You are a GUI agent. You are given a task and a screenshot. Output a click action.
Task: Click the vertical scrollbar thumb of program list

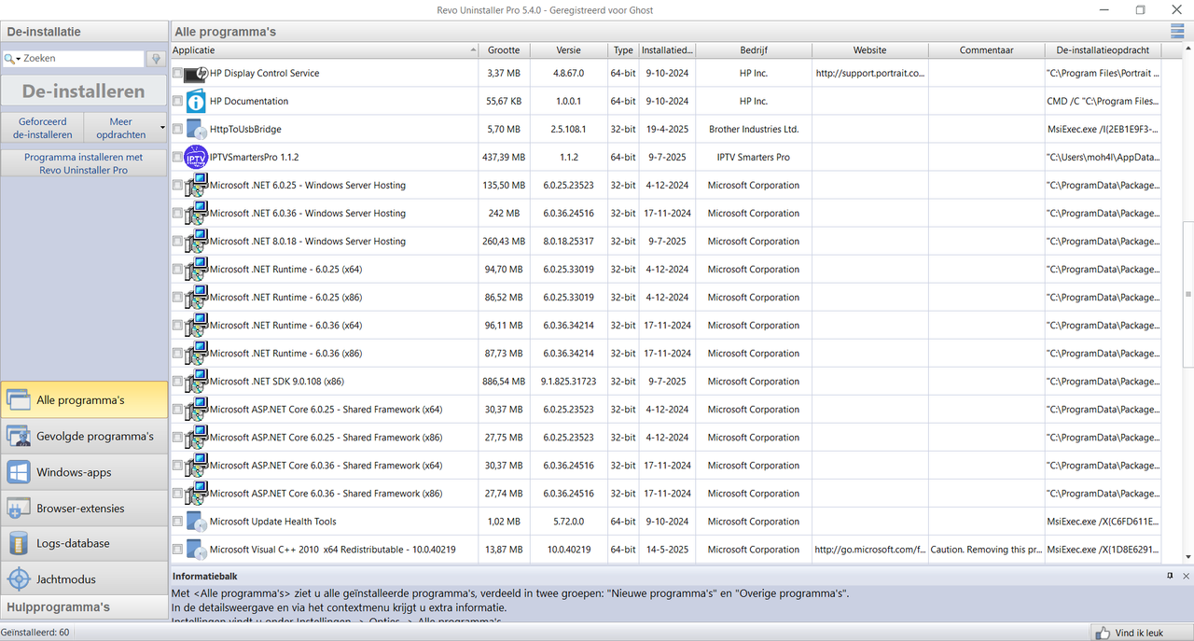click(1188, 294)
